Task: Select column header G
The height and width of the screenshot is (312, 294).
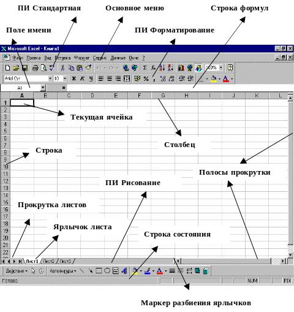Action: [163, 96]
